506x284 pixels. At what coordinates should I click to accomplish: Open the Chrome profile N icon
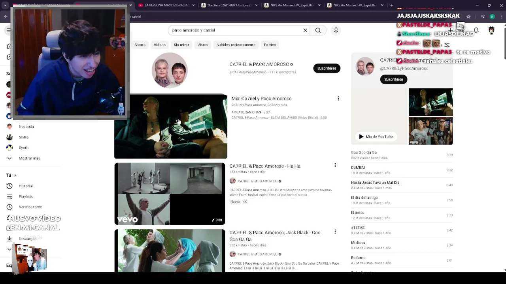(492, 17)
